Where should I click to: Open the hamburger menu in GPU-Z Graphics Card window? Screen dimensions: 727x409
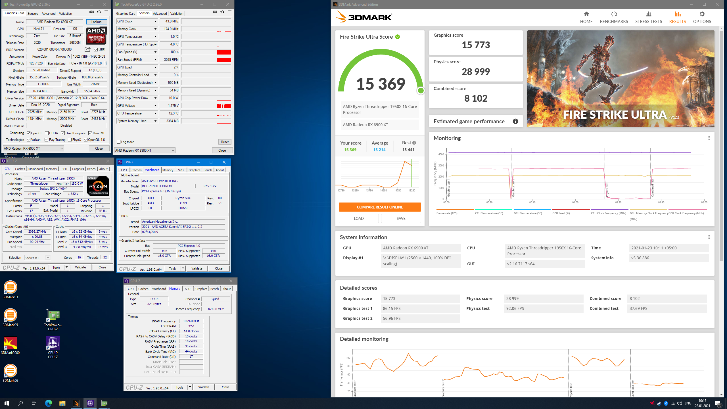click(x=106, y=12)
